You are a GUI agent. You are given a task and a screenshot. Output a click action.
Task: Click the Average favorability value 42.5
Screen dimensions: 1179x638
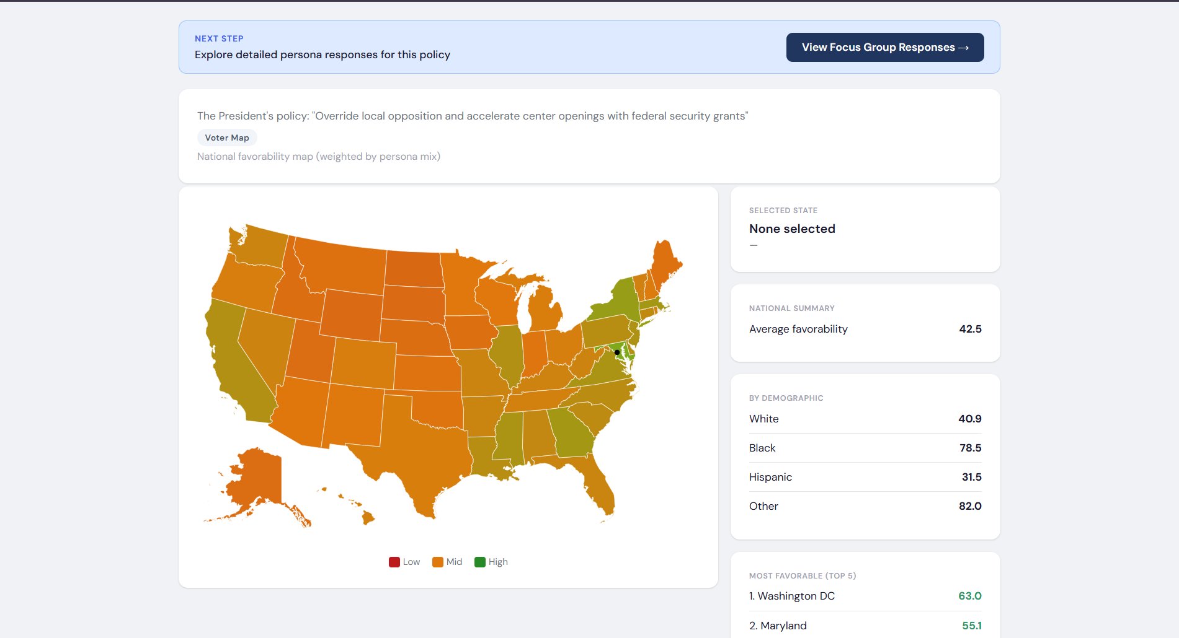coord(971,329)
